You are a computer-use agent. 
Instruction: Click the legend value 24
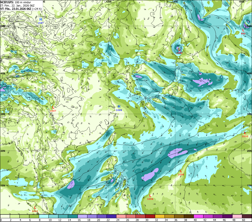[x=118, y=220]
